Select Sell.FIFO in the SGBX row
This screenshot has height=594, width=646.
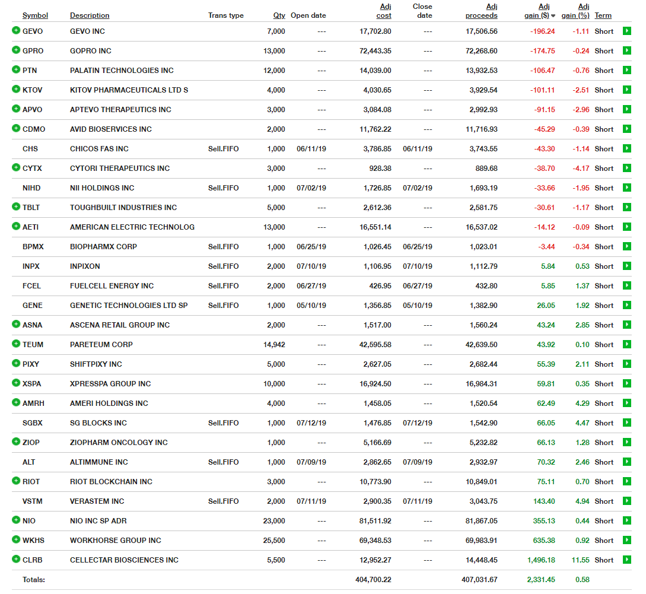223,423
